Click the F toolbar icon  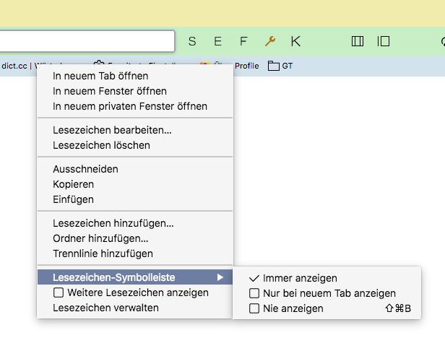point(243,41)
